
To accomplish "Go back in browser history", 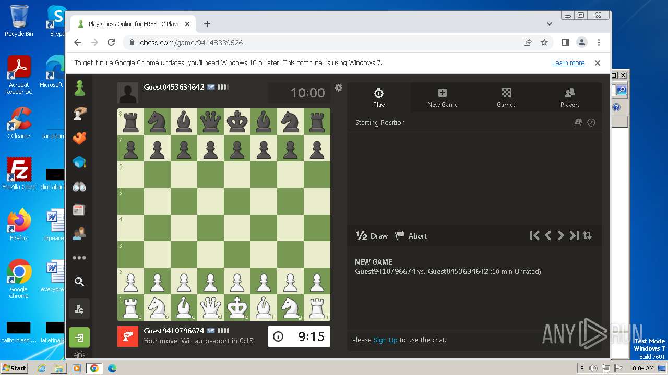I will click(78, 43).
